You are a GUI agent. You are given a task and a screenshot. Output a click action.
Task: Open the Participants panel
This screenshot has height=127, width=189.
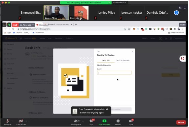(x=76, y=122)
